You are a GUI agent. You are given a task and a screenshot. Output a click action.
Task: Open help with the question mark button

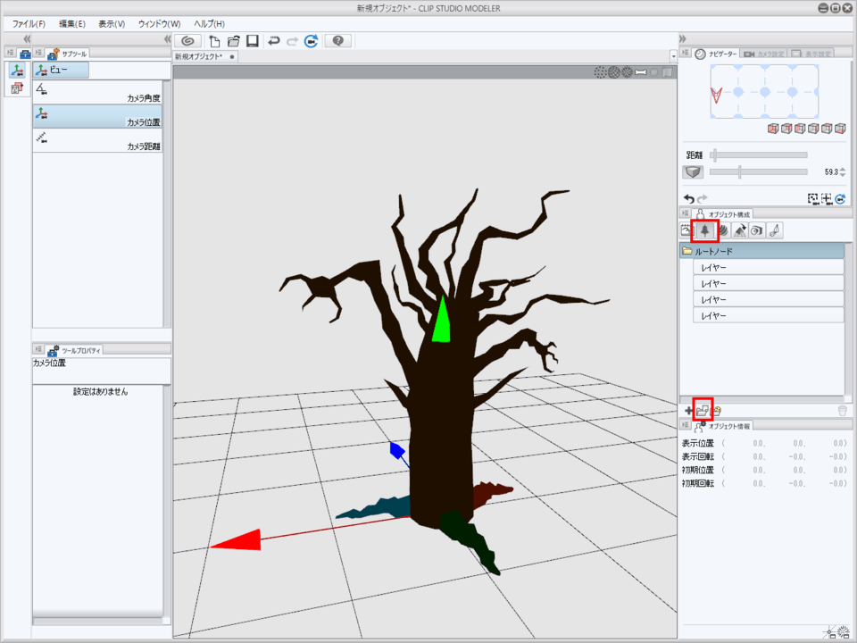[x=338, y=41]
